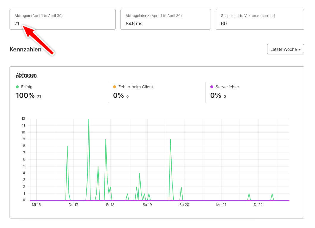This screenshot has width=315, height=228.
Task: Select the Abfragelatenz 846 ms card
Action: pos(166,19)
